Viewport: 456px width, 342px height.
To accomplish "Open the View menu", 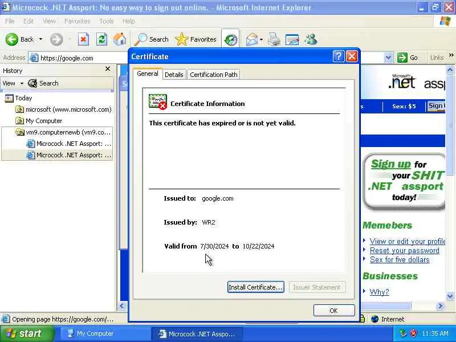I will (49, 21).
